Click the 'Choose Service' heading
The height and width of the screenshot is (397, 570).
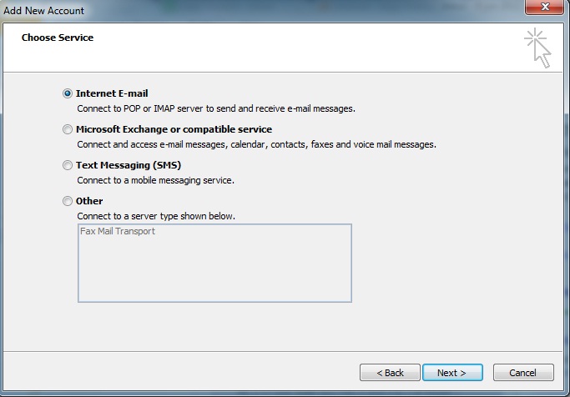[58, 38]
